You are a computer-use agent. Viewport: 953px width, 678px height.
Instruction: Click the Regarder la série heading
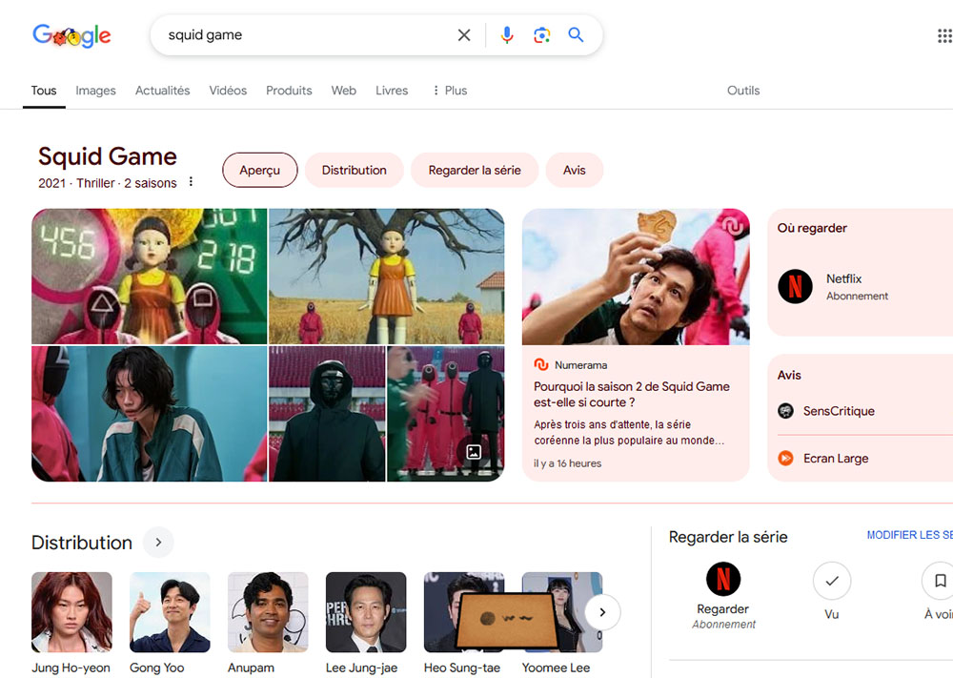click(728, 537)
